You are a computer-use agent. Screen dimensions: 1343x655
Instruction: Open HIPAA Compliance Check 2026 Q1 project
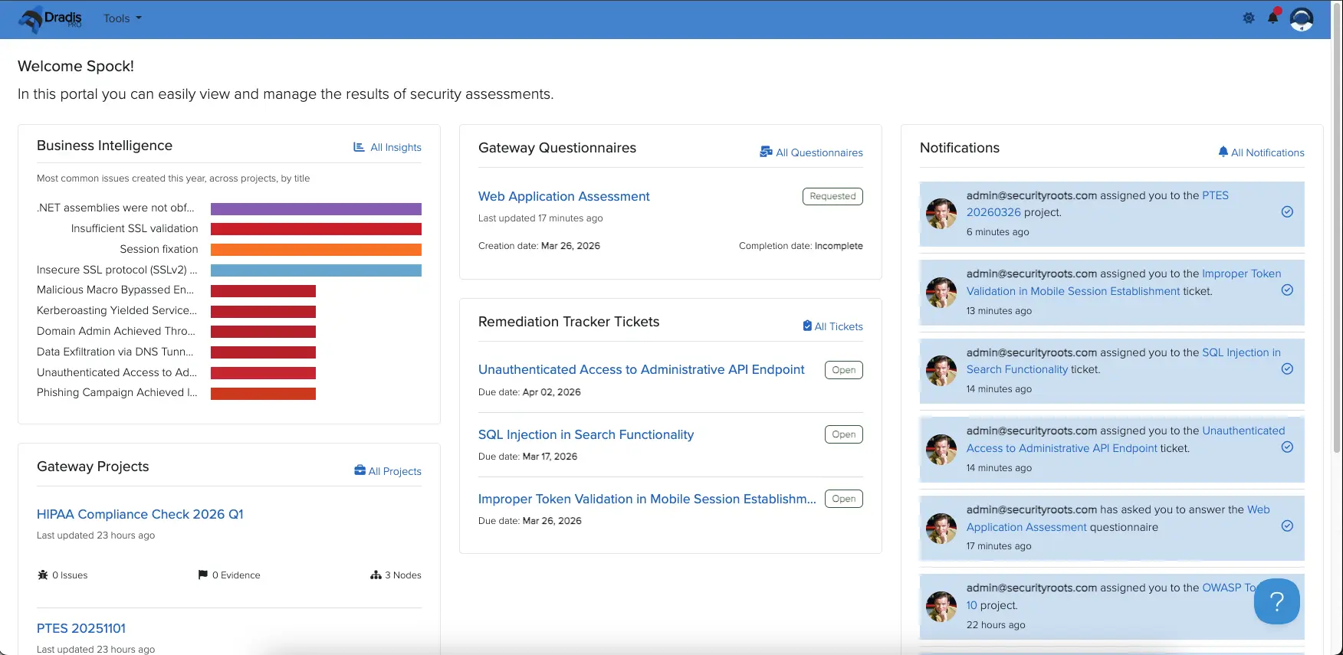click(140, 514)
